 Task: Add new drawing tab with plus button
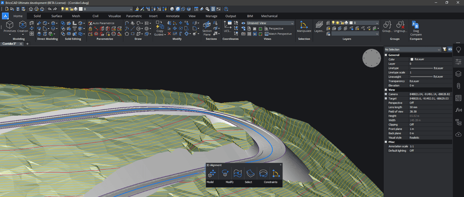click(27, 44)
